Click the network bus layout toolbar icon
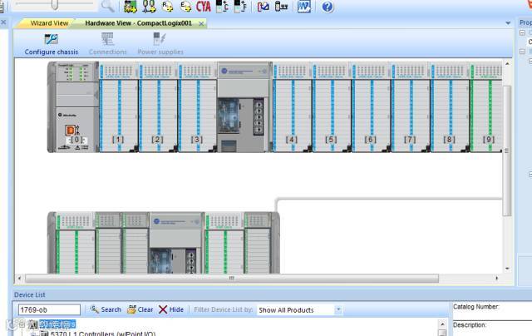Screen dimensions: 532x336 (281, 6)
